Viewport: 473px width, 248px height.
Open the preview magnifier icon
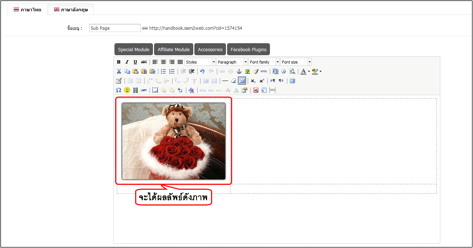(292, 72)
